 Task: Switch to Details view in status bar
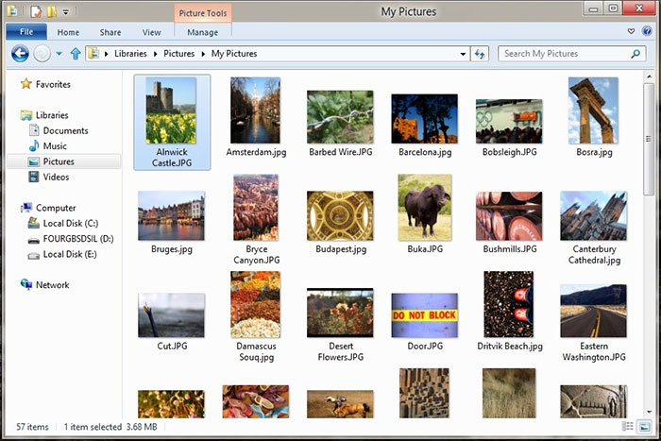629,428
